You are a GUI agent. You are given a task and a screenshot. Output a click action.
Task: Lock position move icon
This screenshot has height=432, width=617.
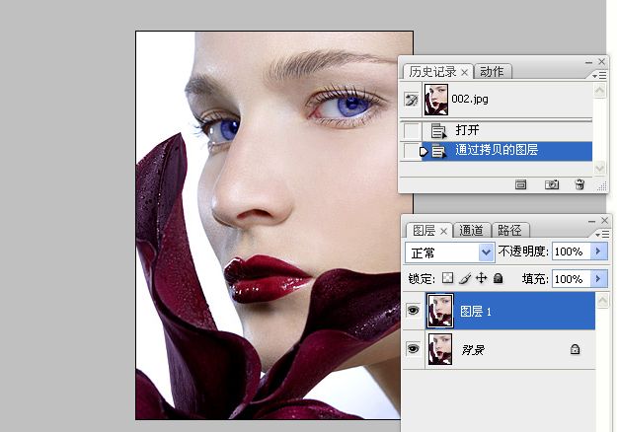coord(481,278)
